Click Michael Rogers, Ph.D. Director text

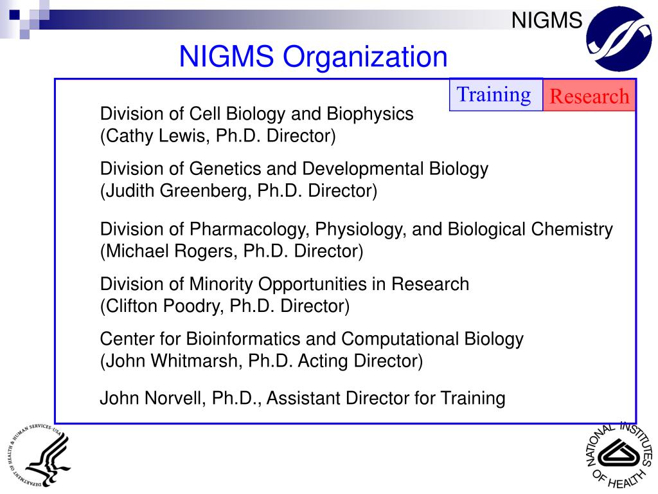231,252
